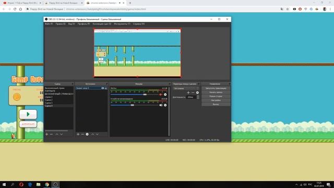Click Начать запись button
This screenshot has width=334, height=188.
(x=216, y=92)
